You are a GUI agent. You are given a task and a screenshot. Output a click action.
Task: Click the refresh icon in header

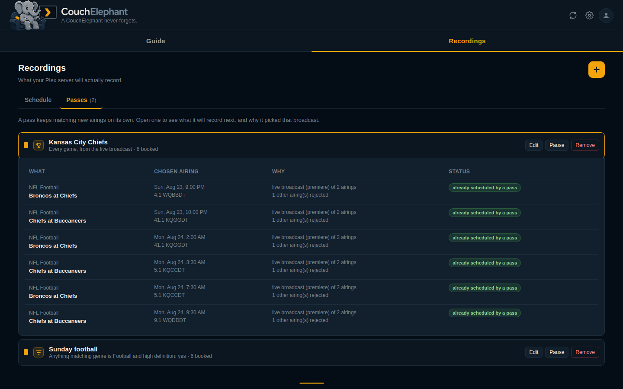tap(573, 16)
